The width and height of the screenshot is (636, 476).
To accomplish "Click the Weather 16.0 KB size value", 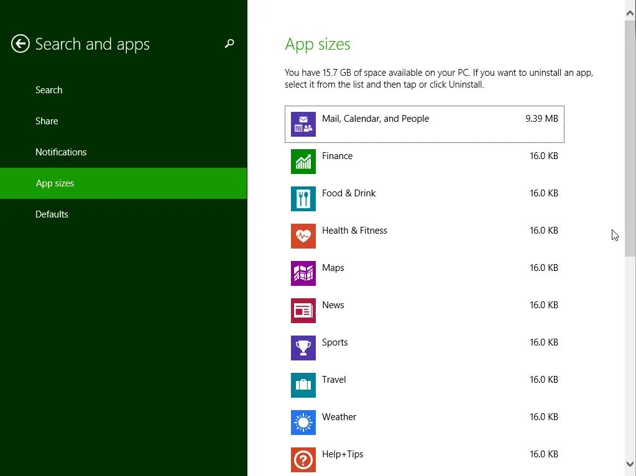I will point(543,417).
